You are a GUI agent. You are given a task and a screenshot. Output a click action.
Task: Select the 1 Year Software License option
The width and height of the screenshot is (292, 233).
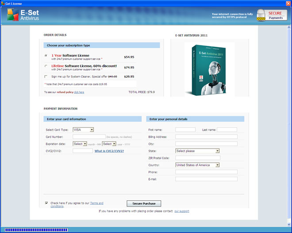46,56
